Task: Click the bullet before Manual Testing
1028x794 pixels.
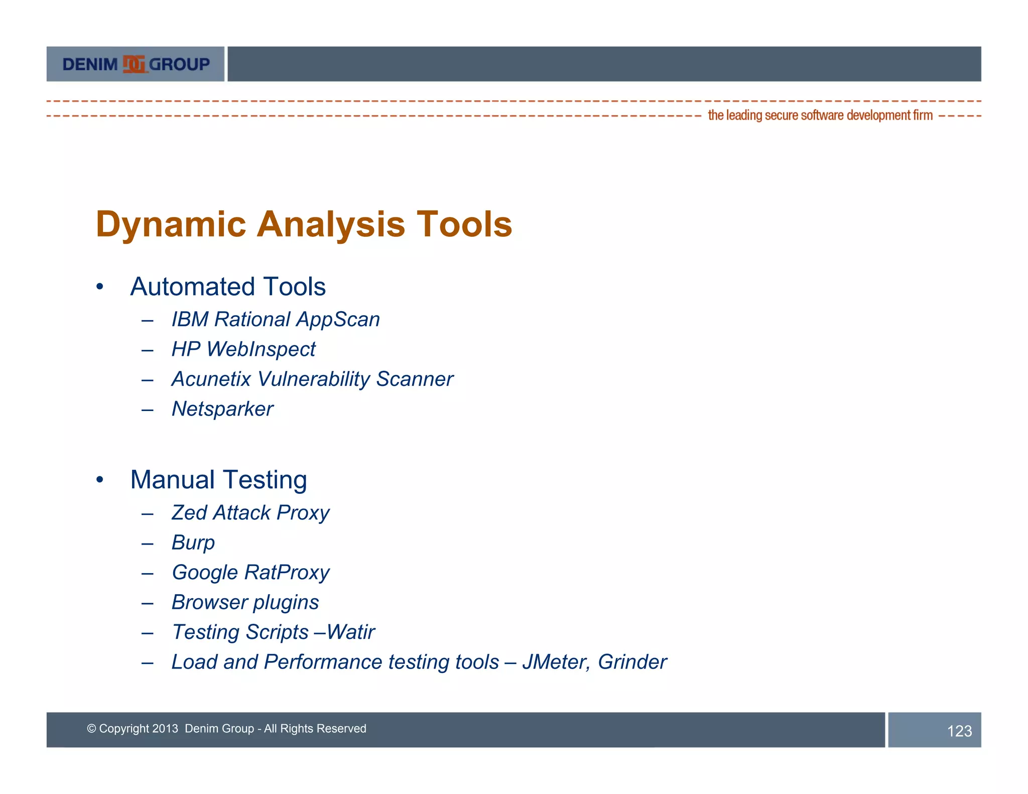Action: pos(100,480)
